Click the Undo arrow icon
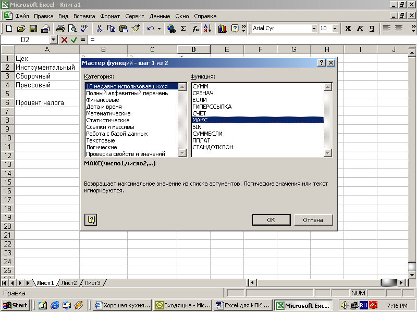This screenshot has height=312, width=417. pyautogui.click(x=151, y=29)
